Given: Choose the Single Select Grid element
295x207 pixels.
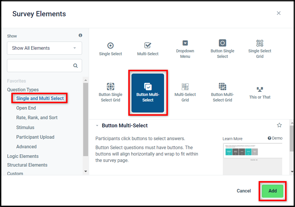Looking at the screenshot, I should [x=260, y=49].
